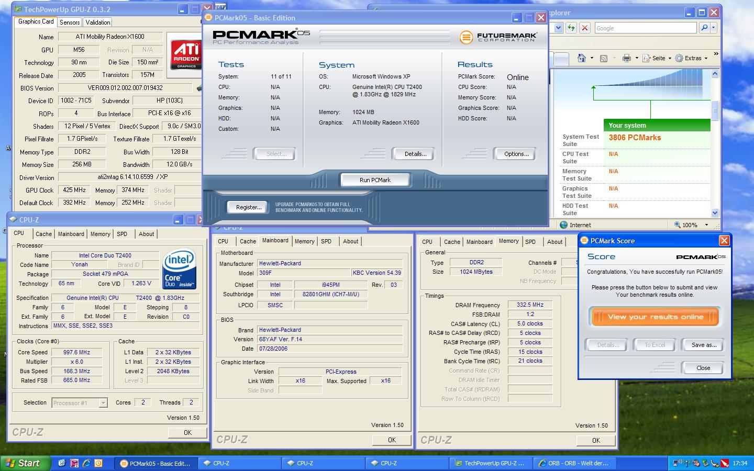The width and height of the screenshot is (754, 471).
Task: Click the ATI Radeon logo in GPU-Z
Action: pyautogui.click(x=186, y=55)
